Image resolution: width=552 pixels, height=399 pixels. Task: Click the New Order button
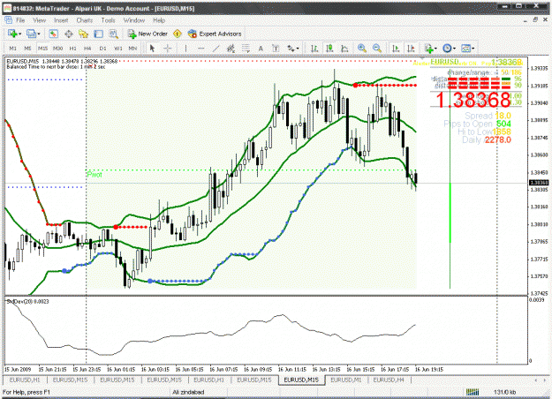click(x=147, y=34)
